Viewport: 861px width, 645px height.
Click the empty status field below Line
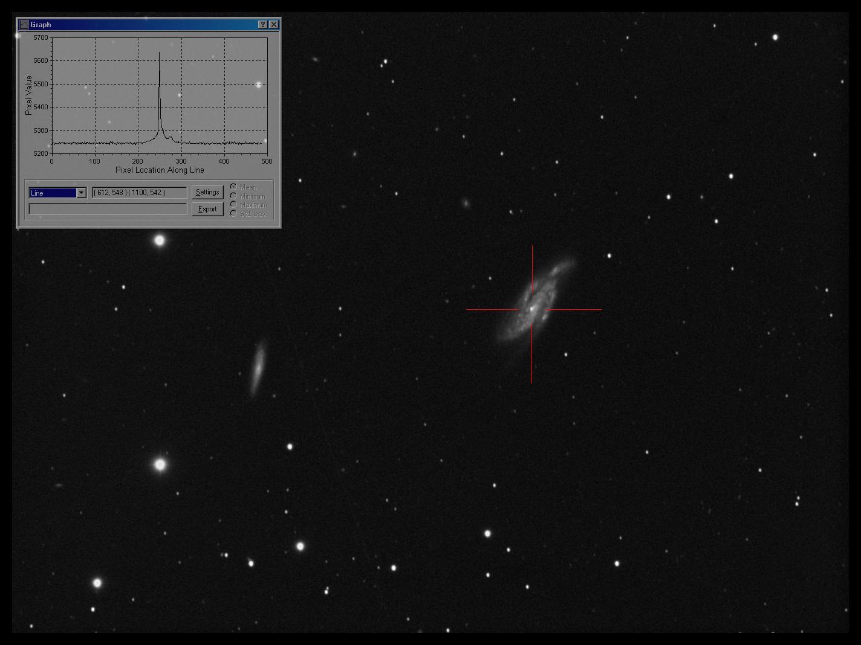108,209
